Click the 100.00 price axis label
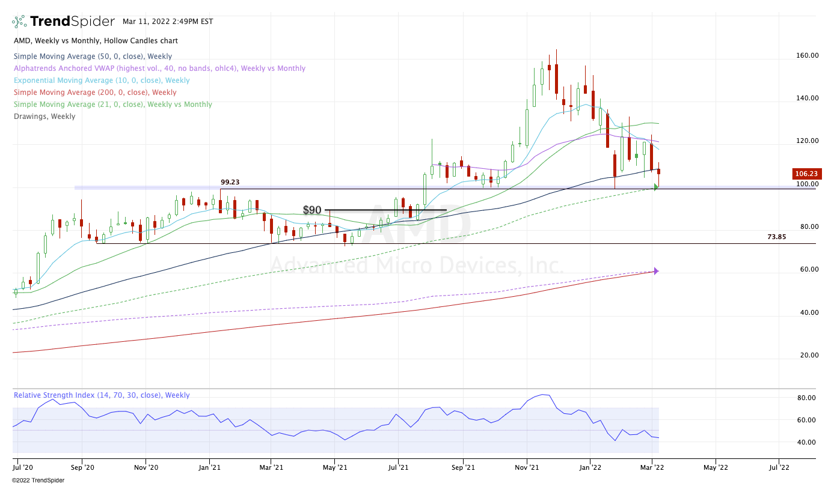Screen dimensions: 834x486 pyautogui.click(x=807, y=184)
